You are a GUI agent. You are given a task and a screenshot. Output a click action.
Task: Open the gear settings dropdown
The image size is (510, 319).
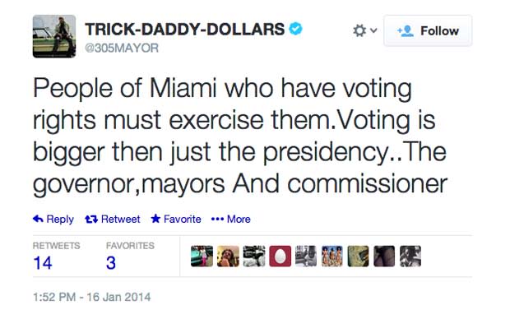click(x=364, y=30)
